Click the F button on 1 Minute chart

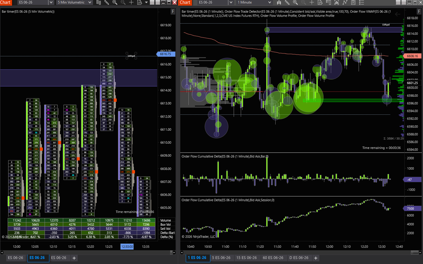pyautogui.click(x=419, y=12)
